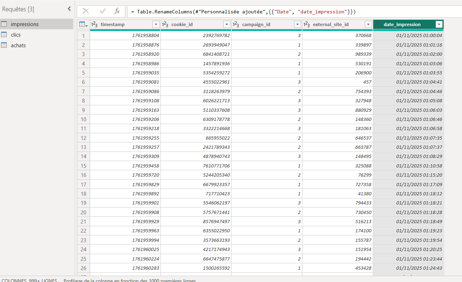Confirm the formula with the checkmark icon
Viewport: 462px width, 282px height.
pyautogui.click(x=103, y=11)
